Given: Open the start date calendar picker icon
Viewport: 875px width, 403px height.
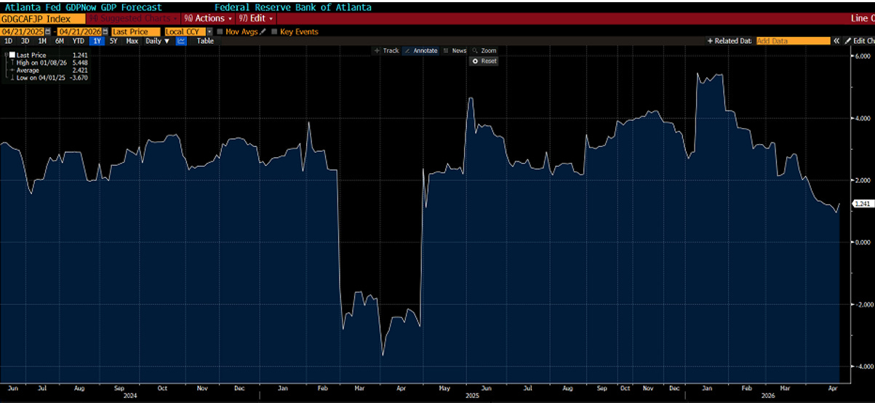Looking at the screenshot, I should (49, 32).
